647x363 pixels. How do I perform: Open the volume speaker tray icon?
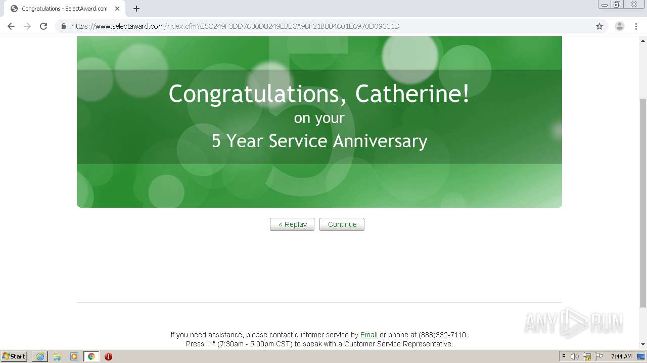(575, 356)
